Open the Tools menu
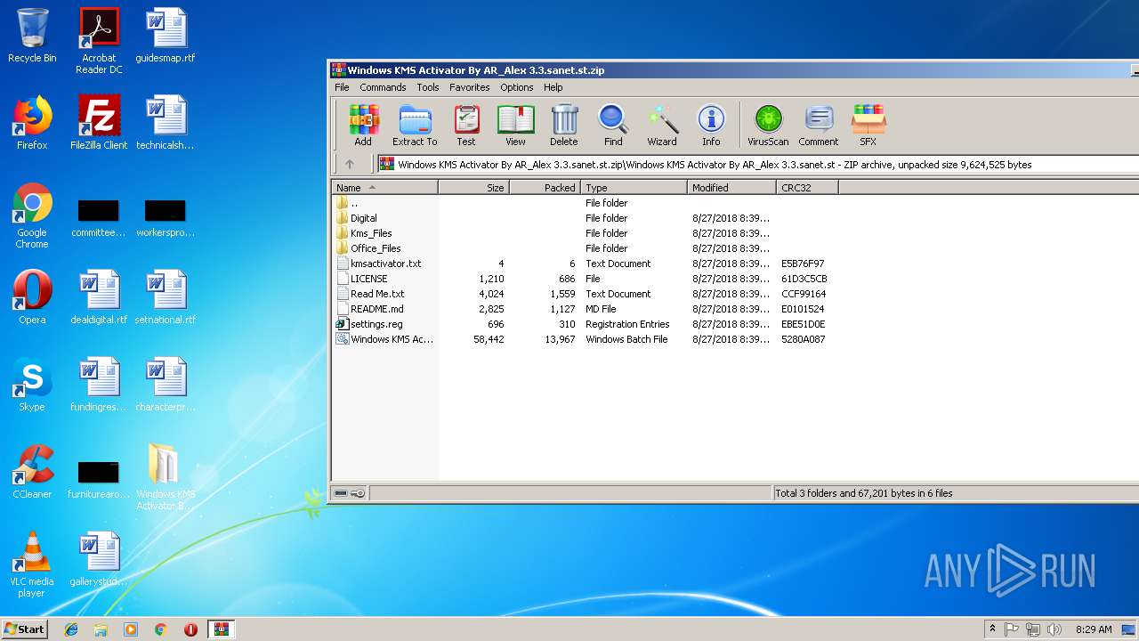This screenshot has width=1139, height=641. click(x=428, y=87)
